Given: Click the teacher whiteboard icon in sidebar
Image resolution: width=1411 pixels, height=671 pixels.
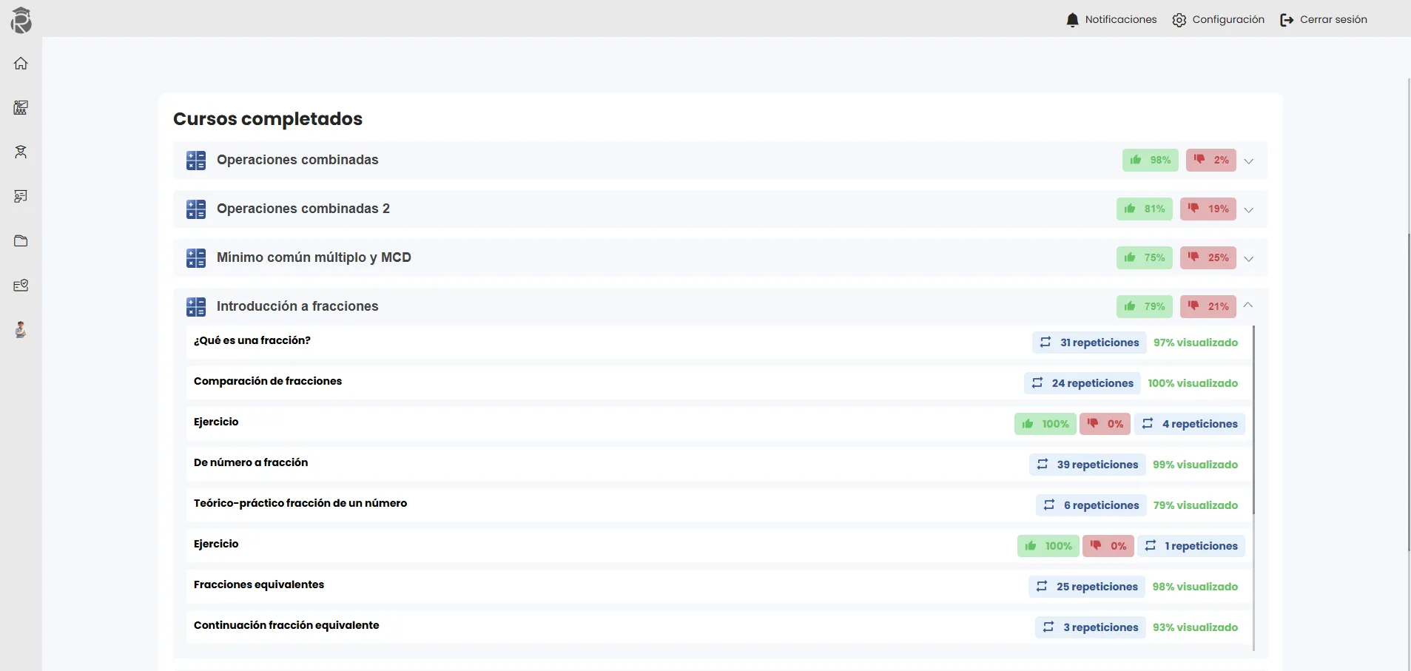Looking at the screenshot, I should [x=21, y=197].
